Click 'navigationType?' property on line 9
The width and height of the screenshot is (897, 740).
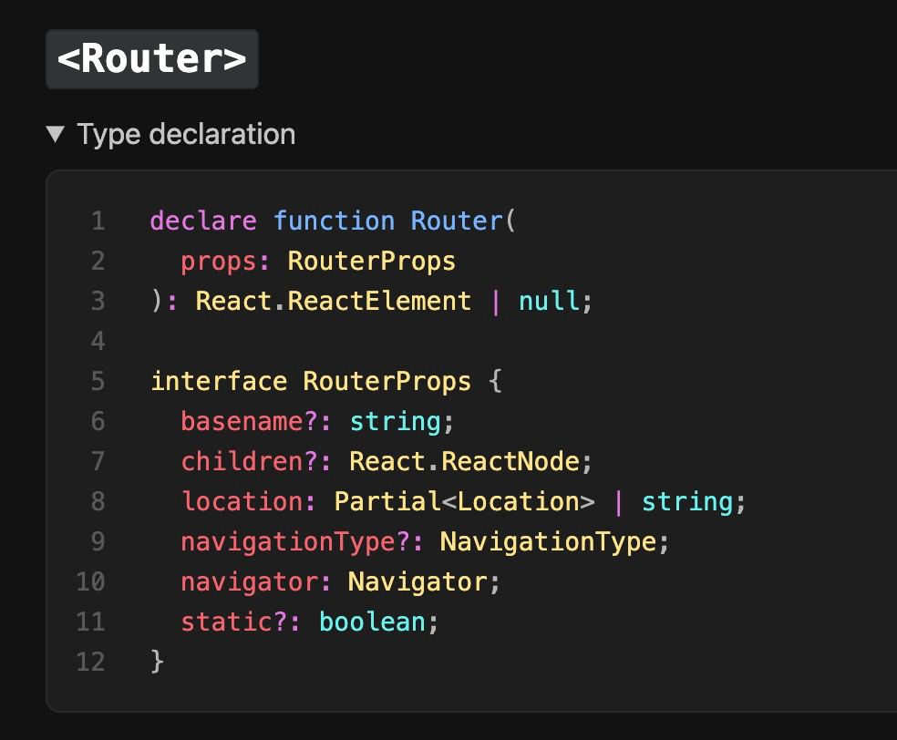coord(295,541)
